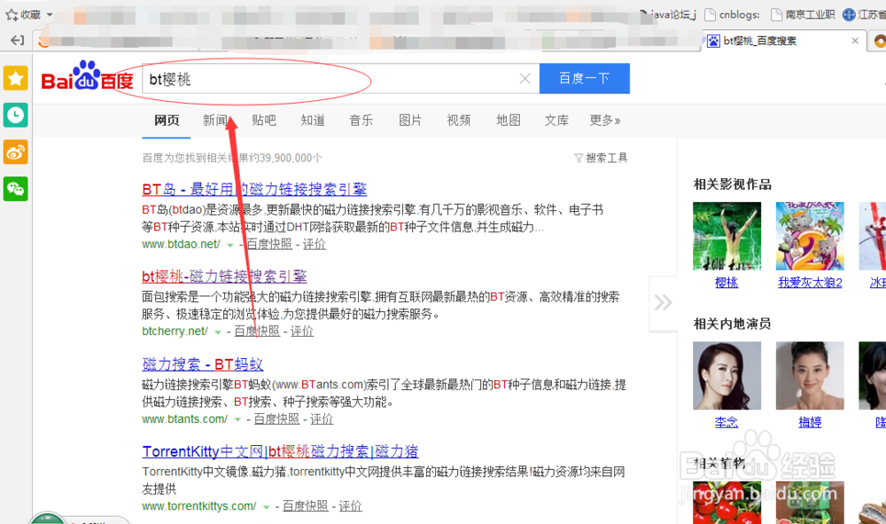
Task: Expand related panel with double chevron arrow
Action: pyautogui.click(x=664, y=302)
